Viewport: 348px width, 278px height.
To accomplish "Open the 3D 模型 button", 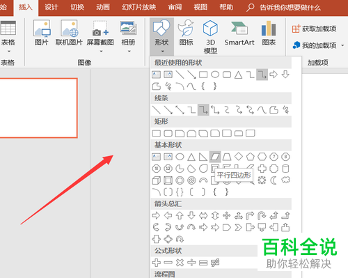I will [x=210, y=37].
